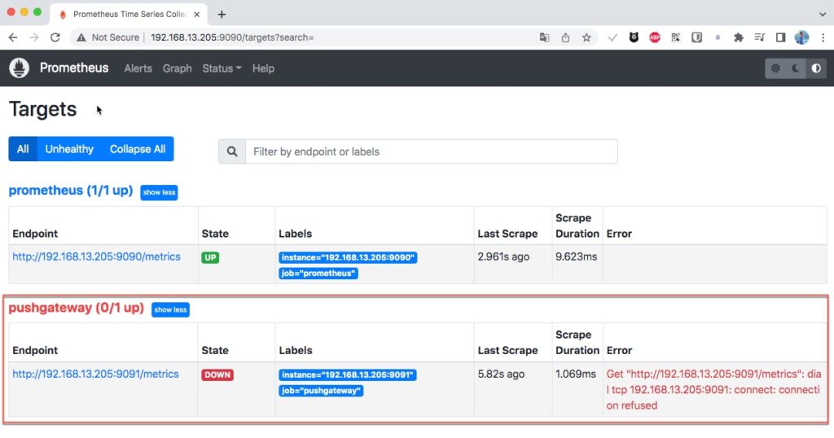Screen dimensions: 834x438
Task: Click the shield-shaped extension icon
Action: tap(696, 37)
